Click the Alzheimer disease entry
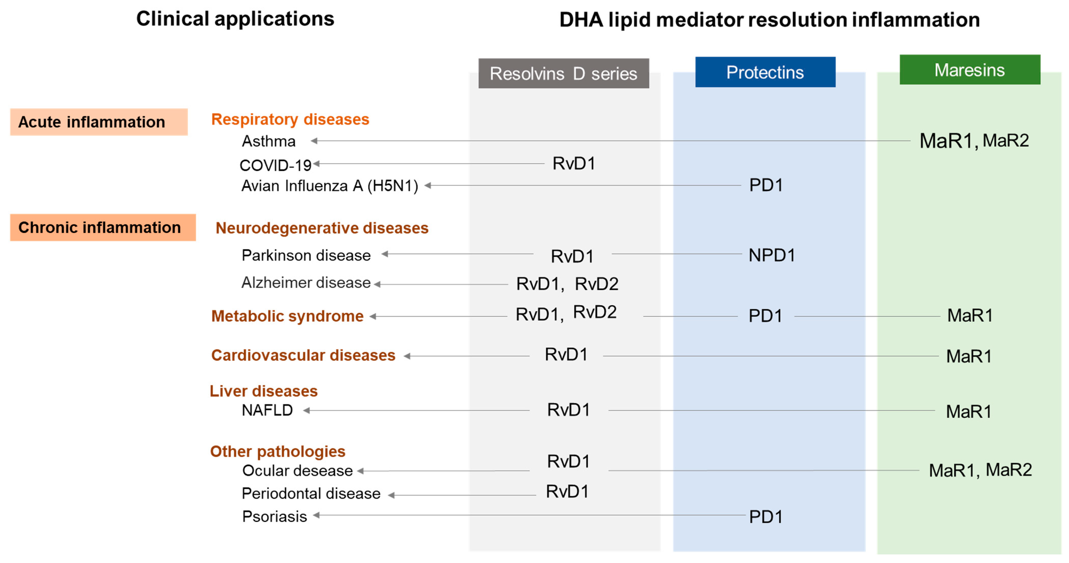Viewport: 1069px width, 563px height. [306, 282]
